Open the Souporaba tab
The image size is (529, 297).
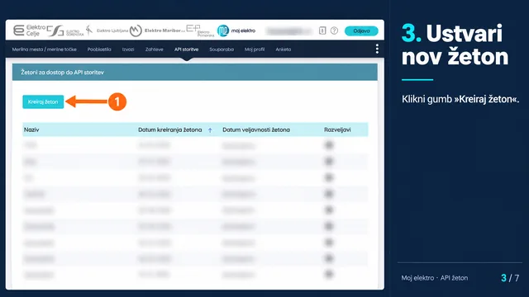point(222,49)
